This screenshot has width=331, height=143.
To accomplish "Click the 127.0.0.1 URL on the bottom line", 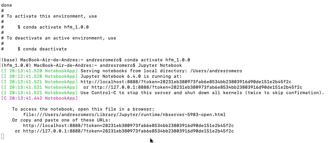I will [128, 131].
